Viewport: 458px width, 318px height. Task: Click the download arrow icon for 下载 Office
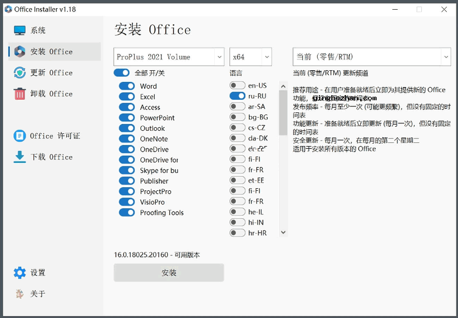[20, 157]
